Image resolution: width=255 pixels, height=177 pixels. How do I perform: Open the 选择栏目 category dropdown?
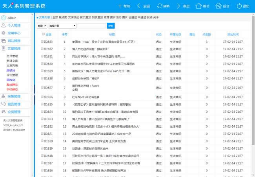pyautogui.click(x=62, y=26)
